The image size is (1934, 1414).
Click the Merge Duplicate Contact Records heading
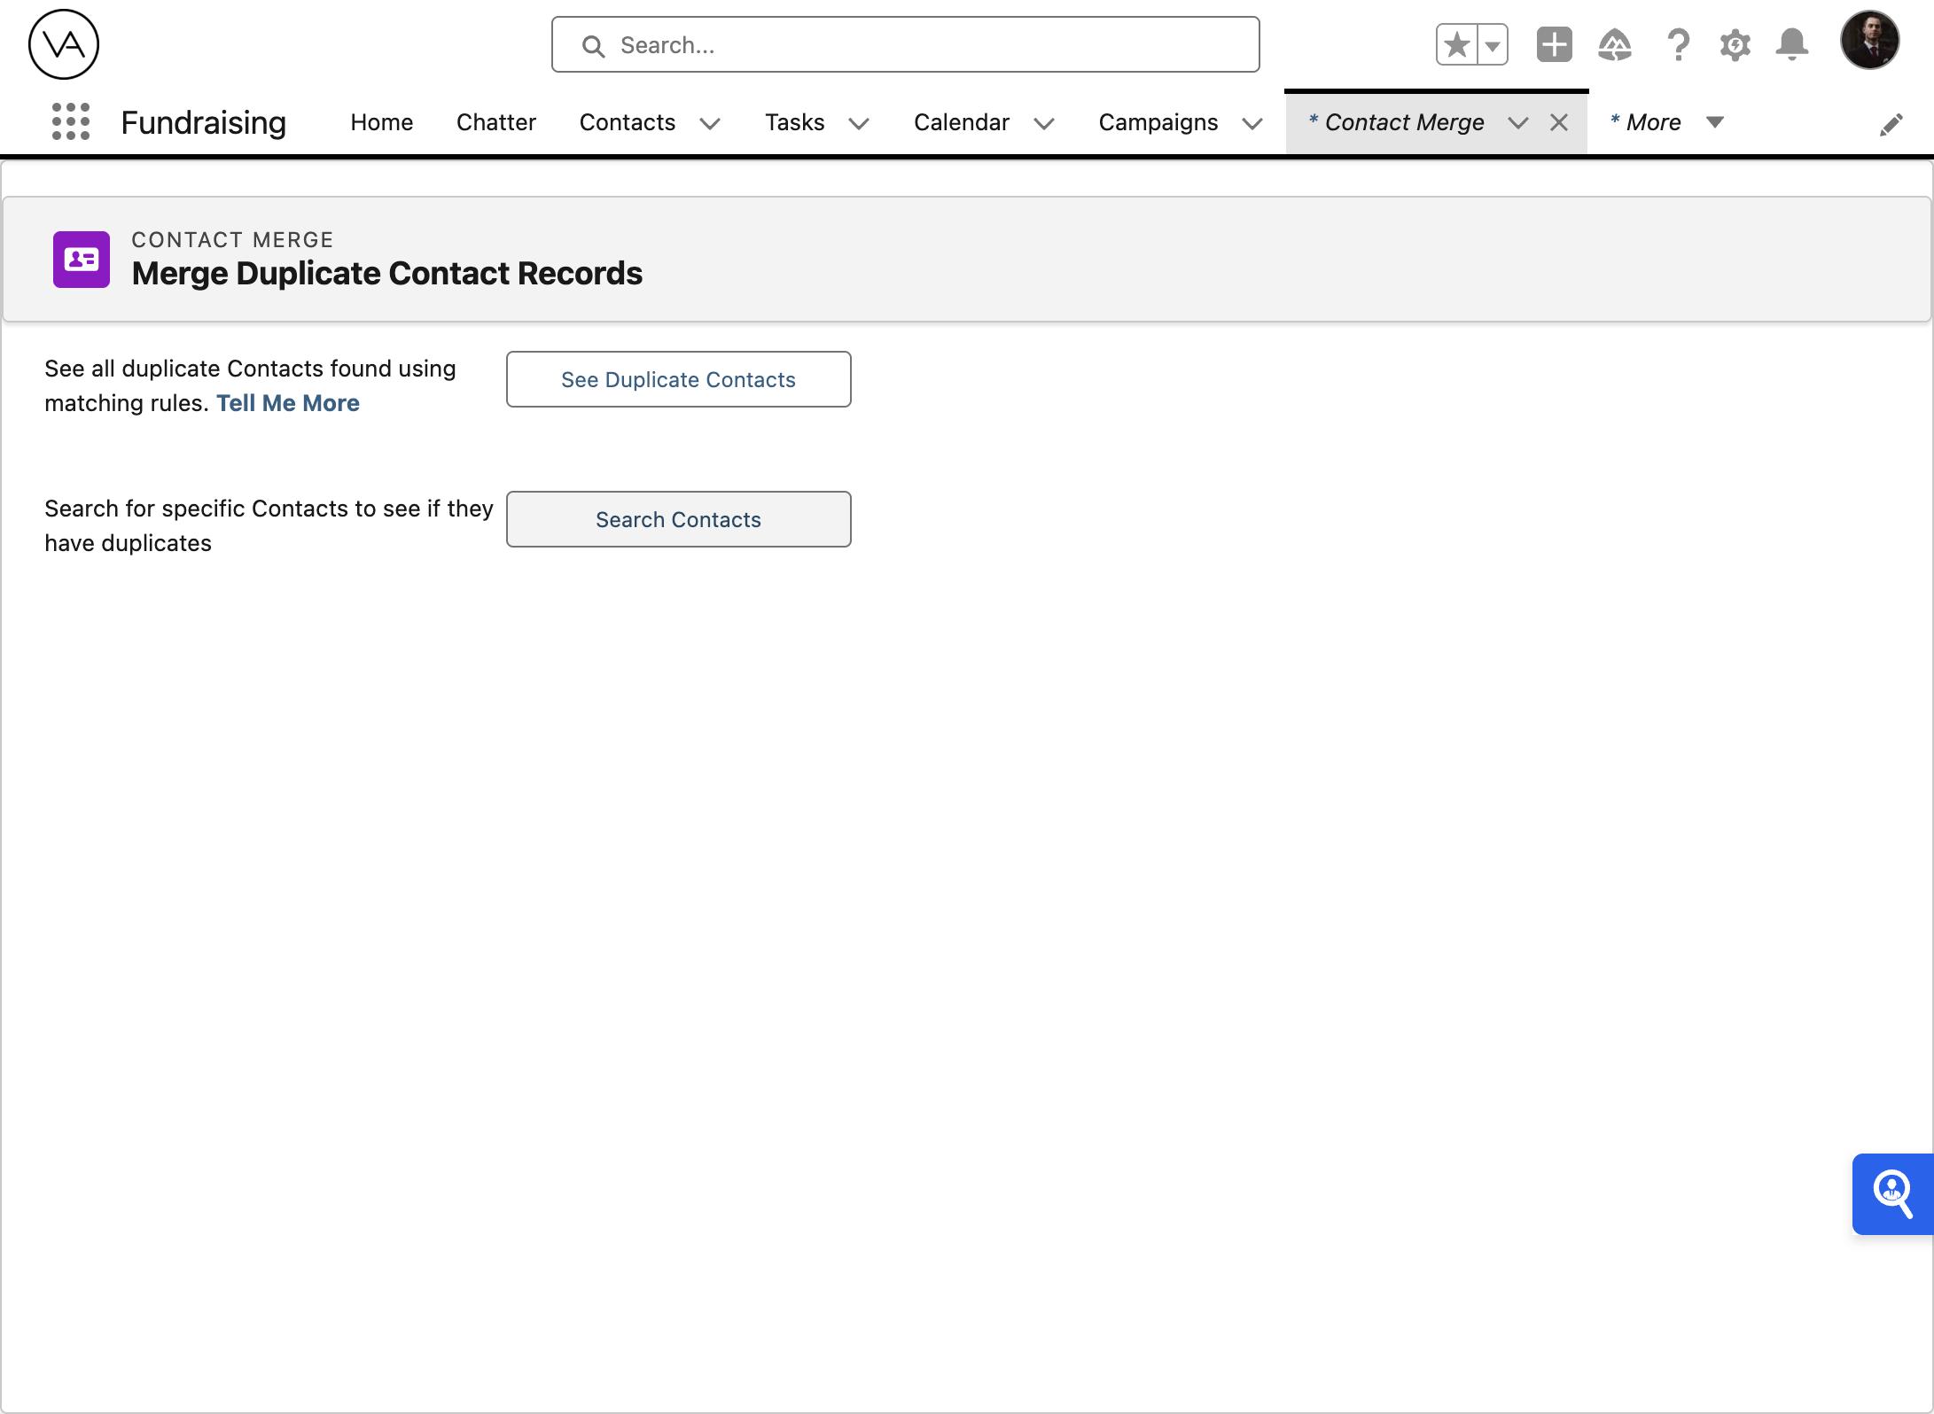(x=387, y=274)
